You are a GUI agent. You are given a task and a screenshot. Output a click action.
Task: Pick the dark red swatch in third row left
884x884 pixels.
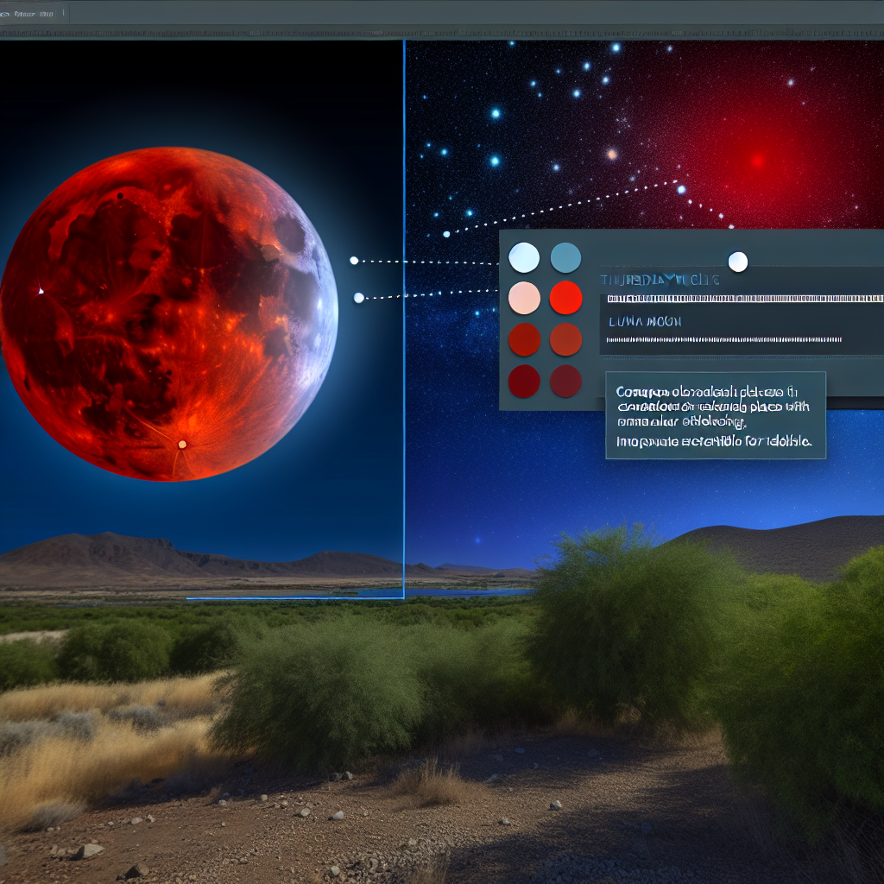pyautogui.click(x=524, y=339)
